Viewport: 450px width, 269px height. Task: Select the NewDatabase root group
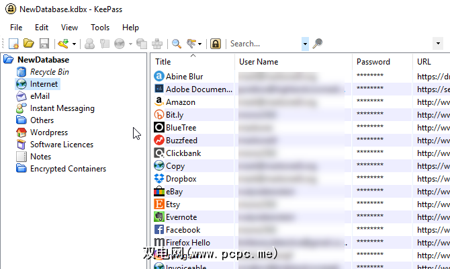pyautogui.click(x=44, y=60)
